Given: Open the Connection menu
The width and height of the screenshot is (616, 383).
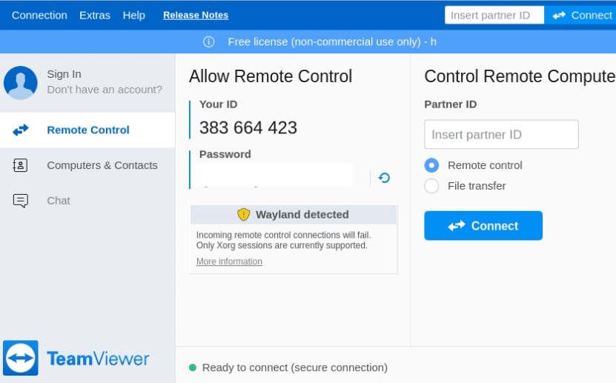Looking at the screenshot, I should (39, 15).
